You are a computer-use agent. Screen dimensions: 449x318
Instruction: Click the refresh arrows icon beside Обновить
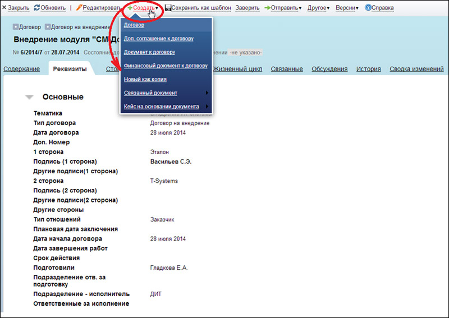click(x=36, y=8)
